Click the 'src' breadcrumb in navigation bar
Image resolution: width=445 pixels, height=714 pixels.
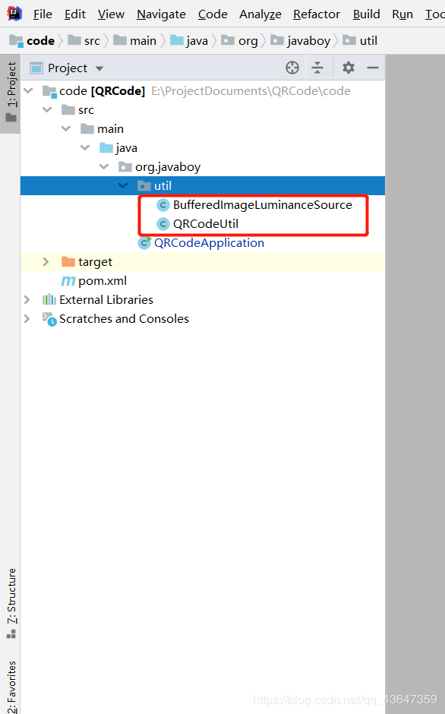click(84, 40)
